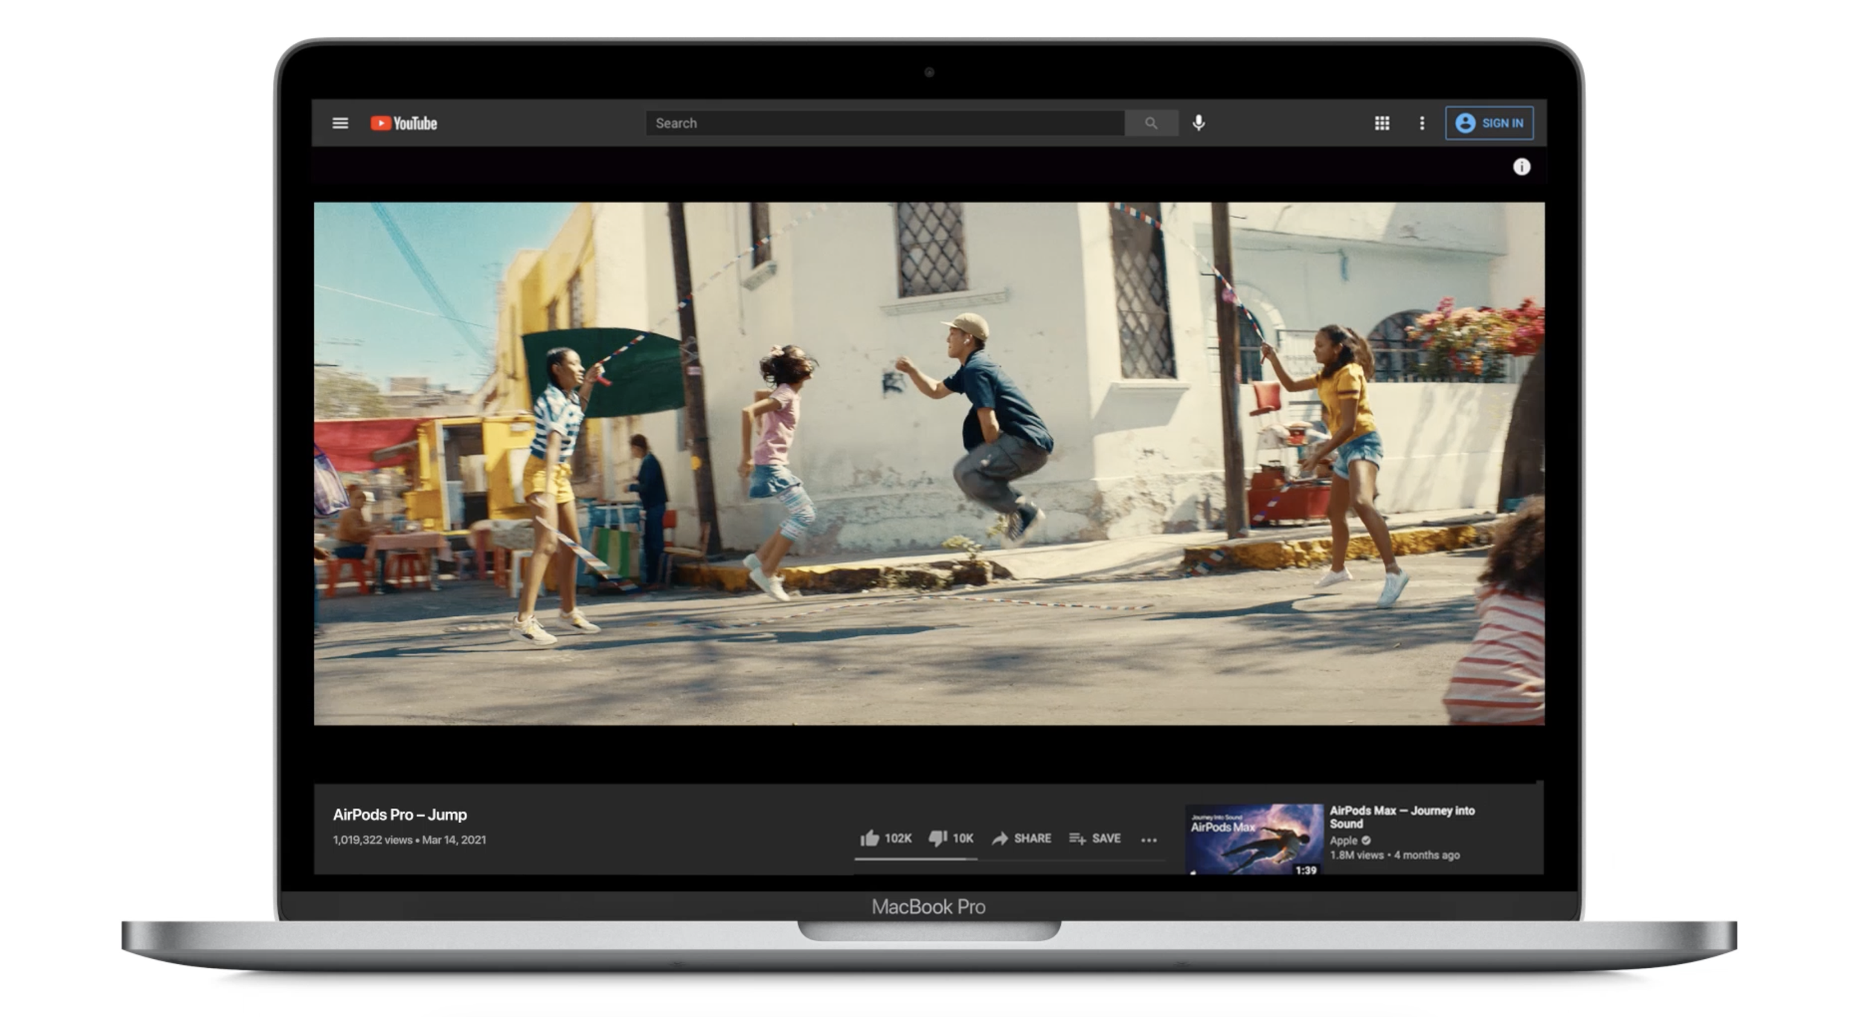Image resolution: width=1860 pixels, height=1017 pixels.
Task: Save video to a playlist
Action: tap(1094, 838)
